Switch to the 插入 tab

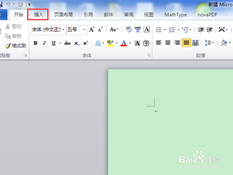point(38,14)
